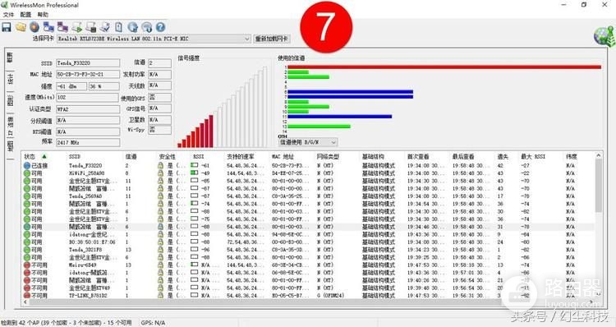Expand the 信道使用 B/G/N dropdown
Viewport: 616px width, 327px height.
point(308,142)
